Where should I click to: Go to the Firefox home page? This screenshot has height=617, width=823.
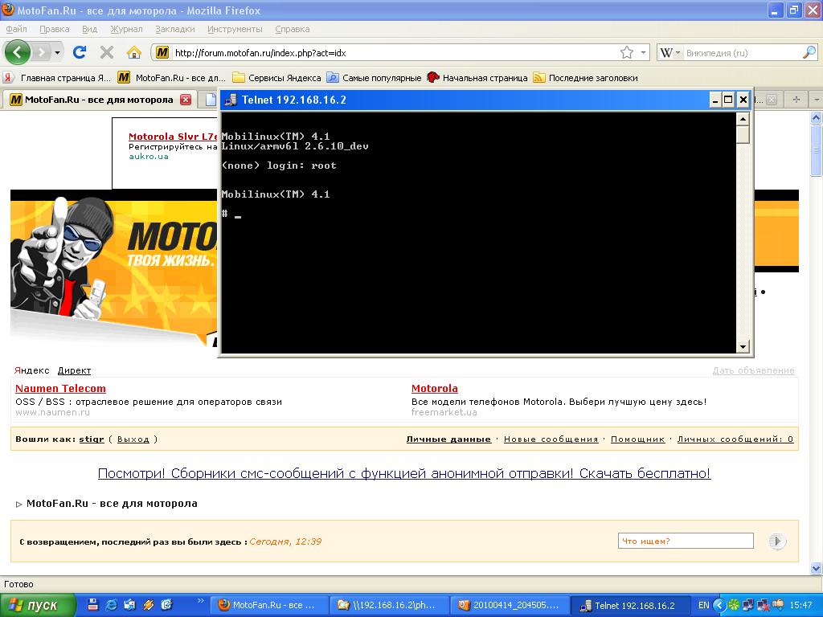(134, 52)
